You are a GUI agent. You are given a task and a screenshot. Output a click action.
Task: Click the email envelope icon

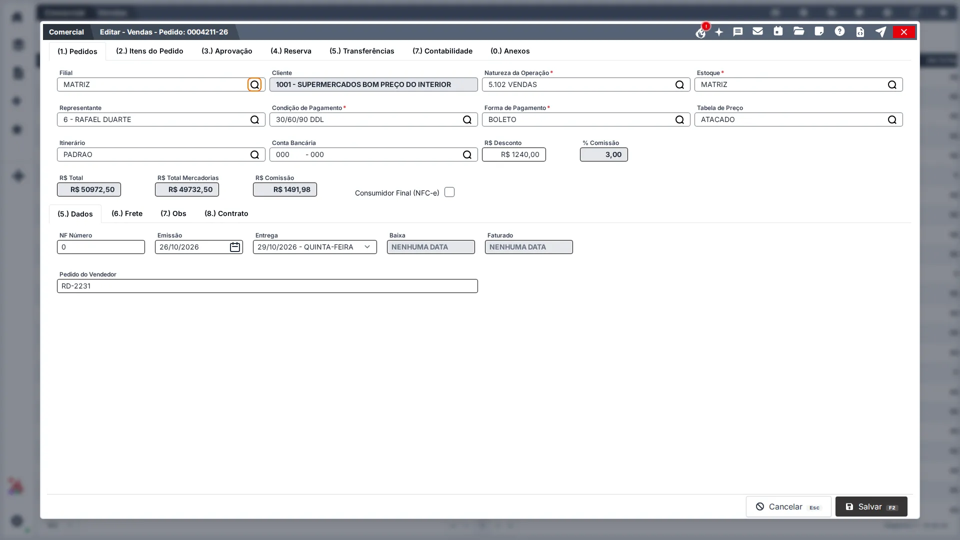[x=757, y=31]
